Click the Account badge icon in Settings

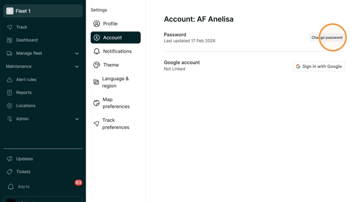tap(96, 38)
